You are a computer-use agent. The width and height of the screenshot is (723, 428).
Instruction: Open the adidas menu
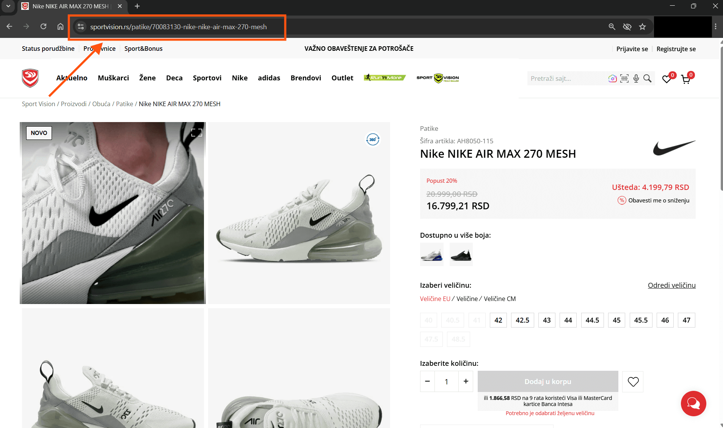click(x=269, y=78)
